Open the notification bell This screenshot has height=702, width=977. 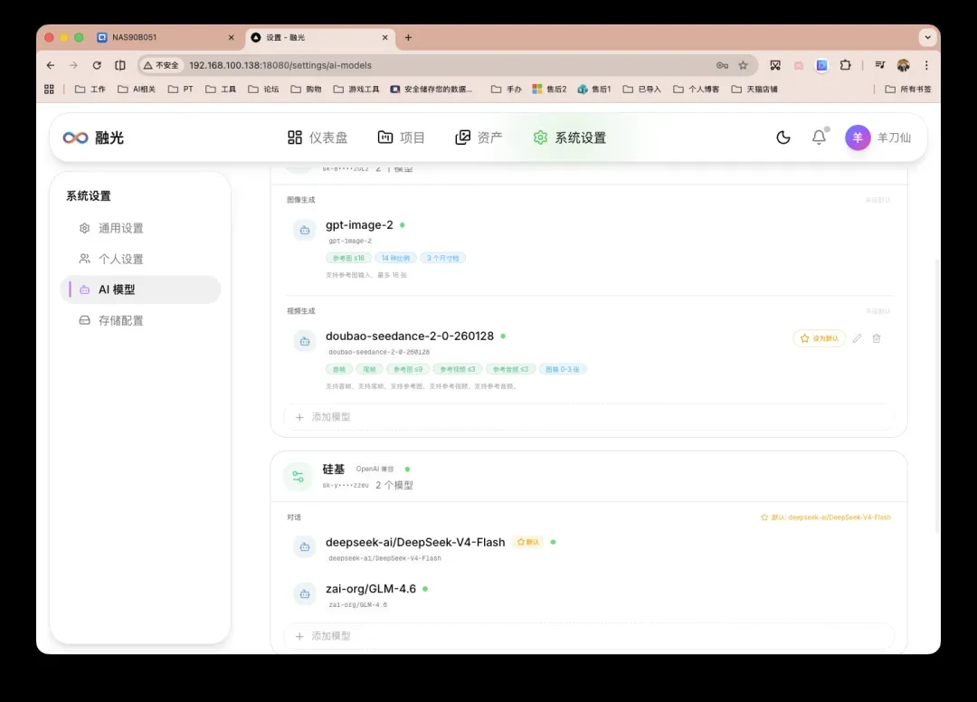[x=820, y=138]
